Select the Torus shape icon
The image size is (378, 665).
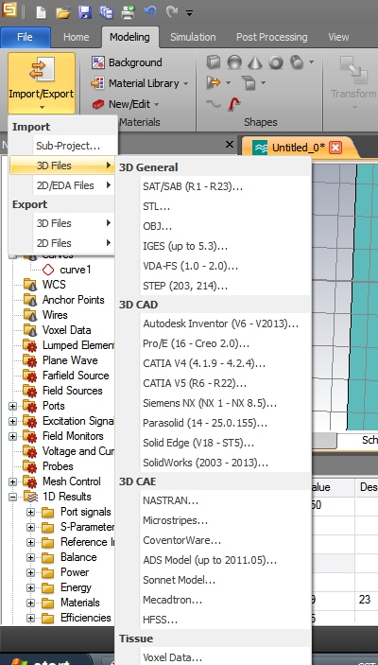point(275,62)
